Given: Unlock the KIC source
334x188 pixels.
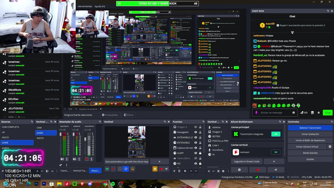Looking at the screenshot, I should coord(200,163).
